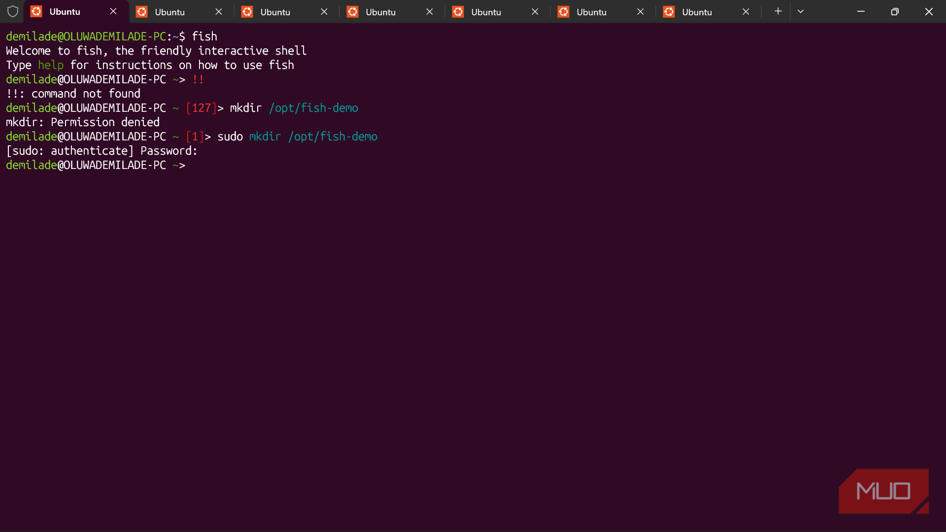The height and width of the screenshot is (532, 946).
Task: Click the Ubuntu logo on the sixth tab
Action: 564,11
